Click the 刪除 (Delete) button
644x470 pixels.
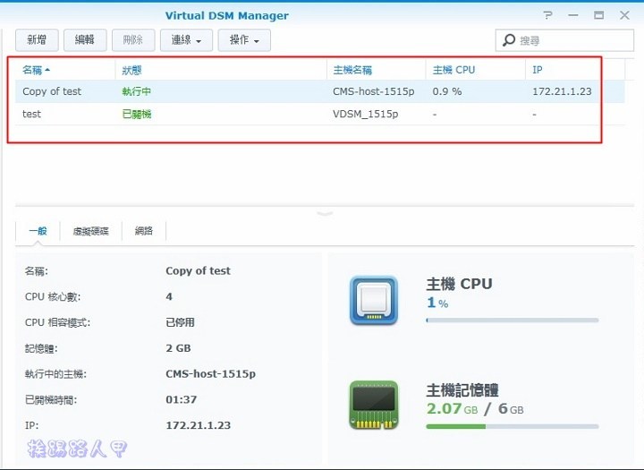tap(133, 40)
